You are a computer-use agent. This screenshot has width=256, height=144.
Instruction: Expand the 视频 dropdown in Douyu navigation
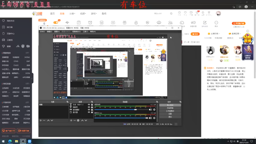[83, 13]
